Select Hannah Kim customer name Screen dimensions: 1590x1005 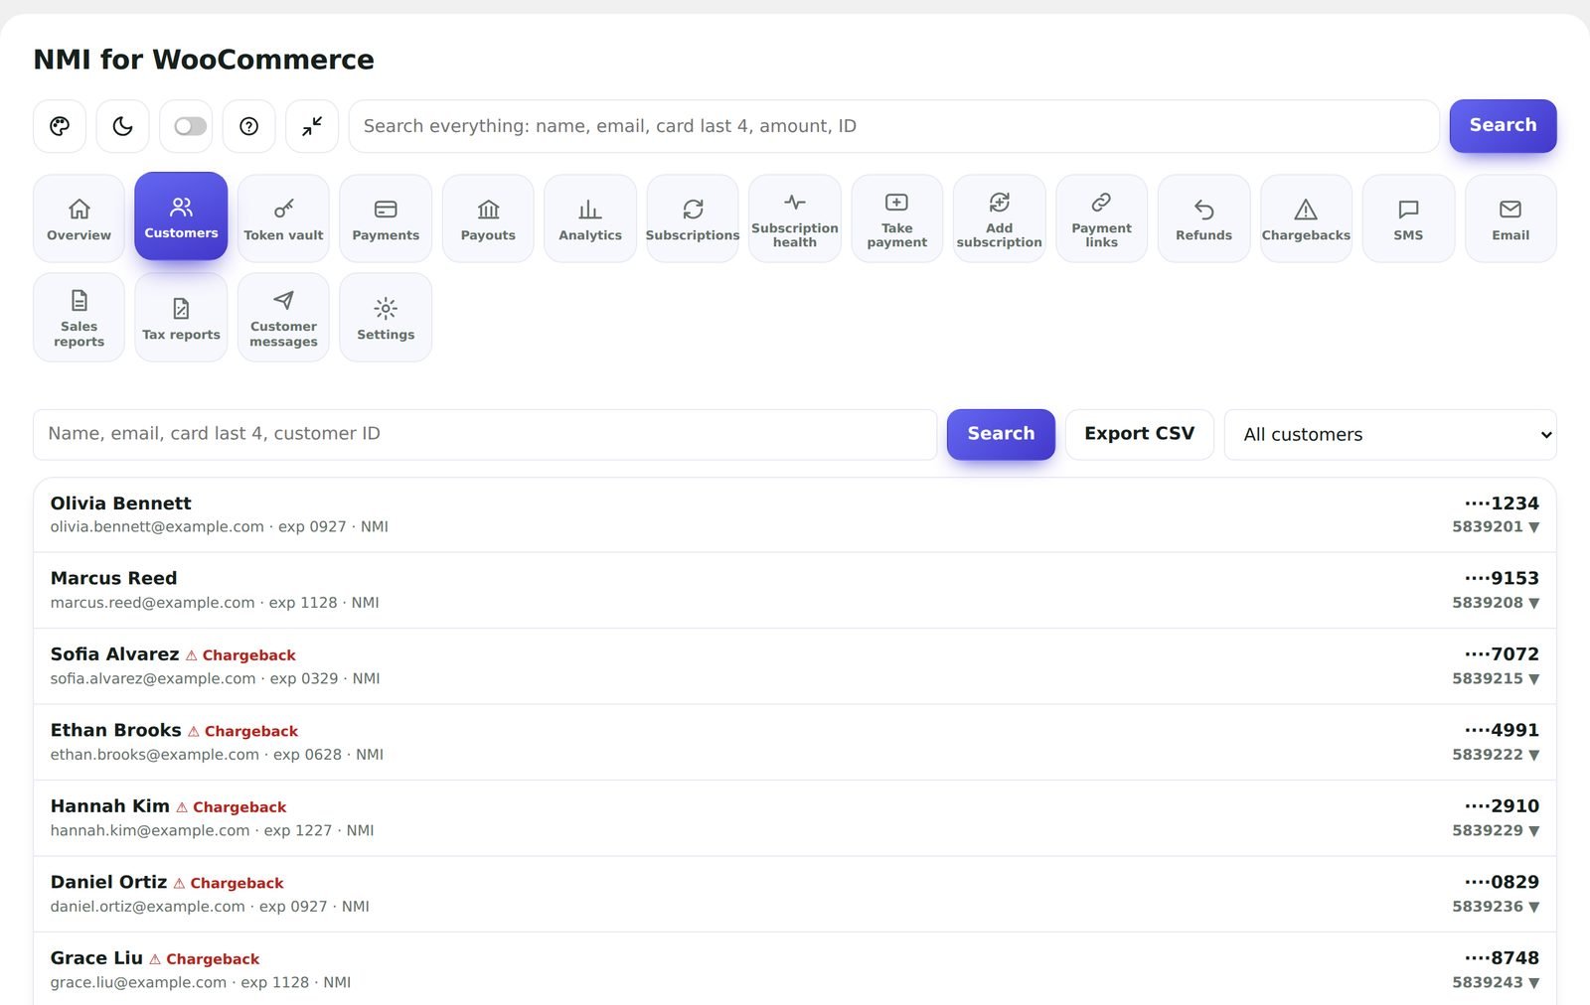pyautogui.click(x=110, y=806)
